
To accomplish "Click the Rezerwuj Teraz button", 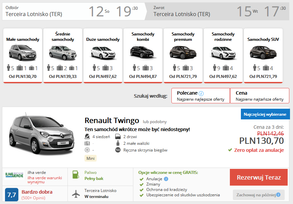I will click(259, 177).
